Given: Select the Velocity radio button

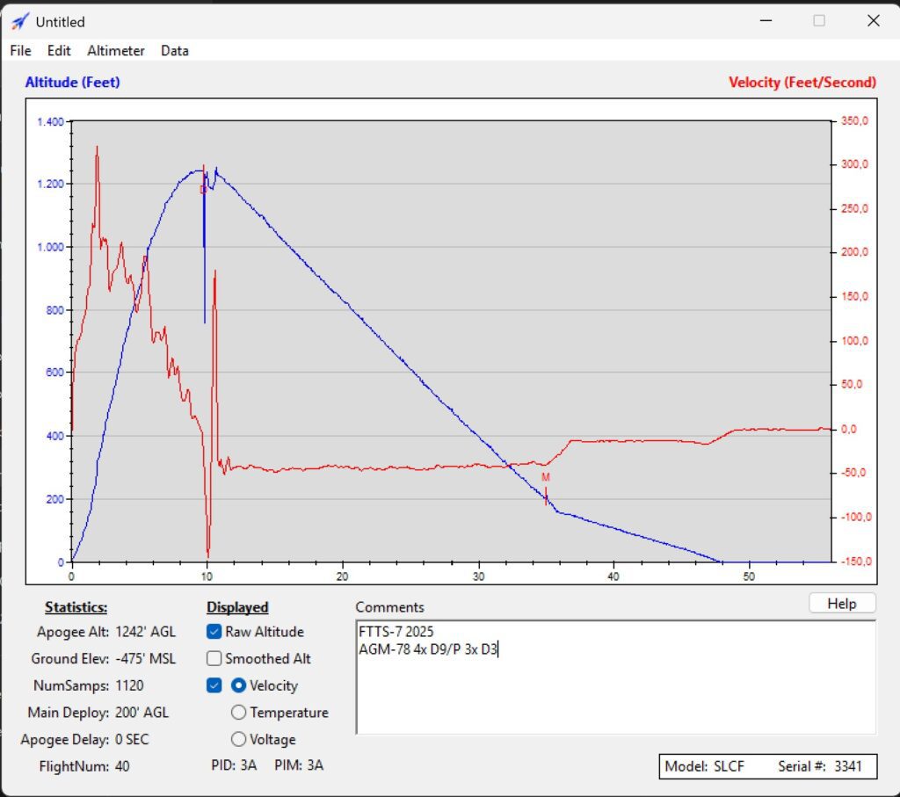Looking at the screenshot, I should (x=238, y=685).
